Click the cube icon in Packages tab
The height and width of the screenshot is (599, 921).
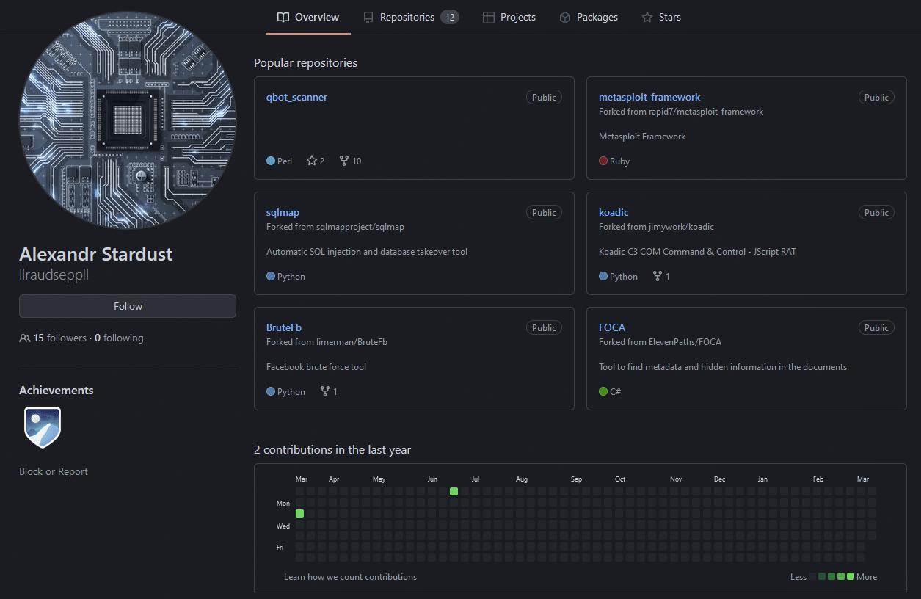tap(565, 17)
